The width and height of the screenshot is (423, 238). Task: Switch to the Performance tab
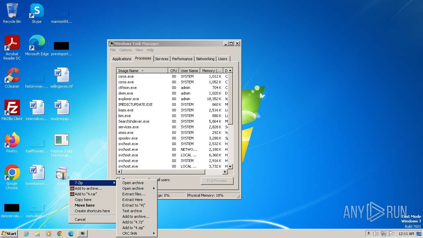click(x=182, y=59)
